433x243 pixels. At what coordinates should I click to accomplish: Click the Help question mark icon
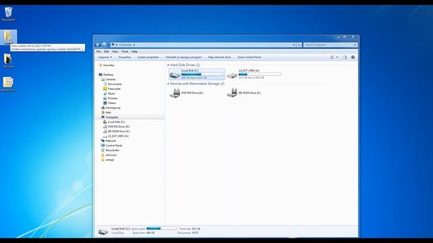(352, 57)
